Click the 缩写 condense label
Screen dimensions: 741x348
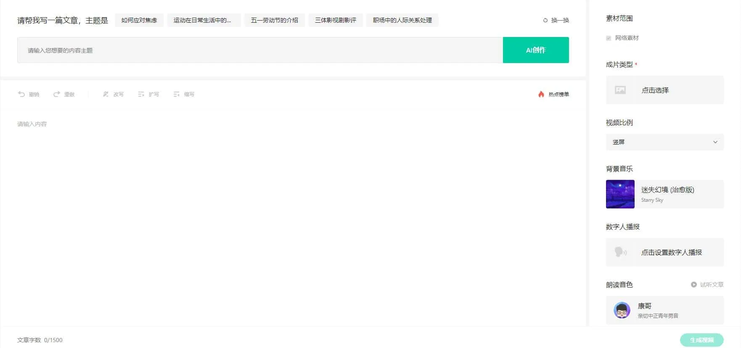(189, 95)
